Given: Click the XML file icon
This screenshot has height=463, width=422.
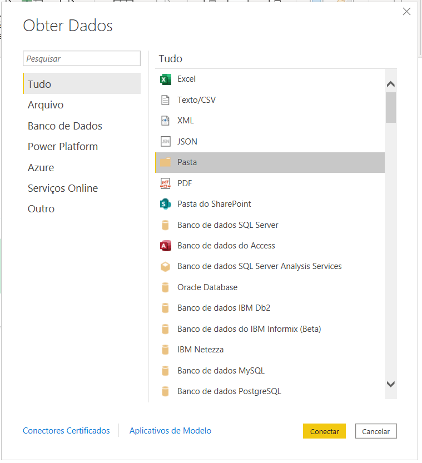Looking at the screenshot, I should tap(165, 121).
